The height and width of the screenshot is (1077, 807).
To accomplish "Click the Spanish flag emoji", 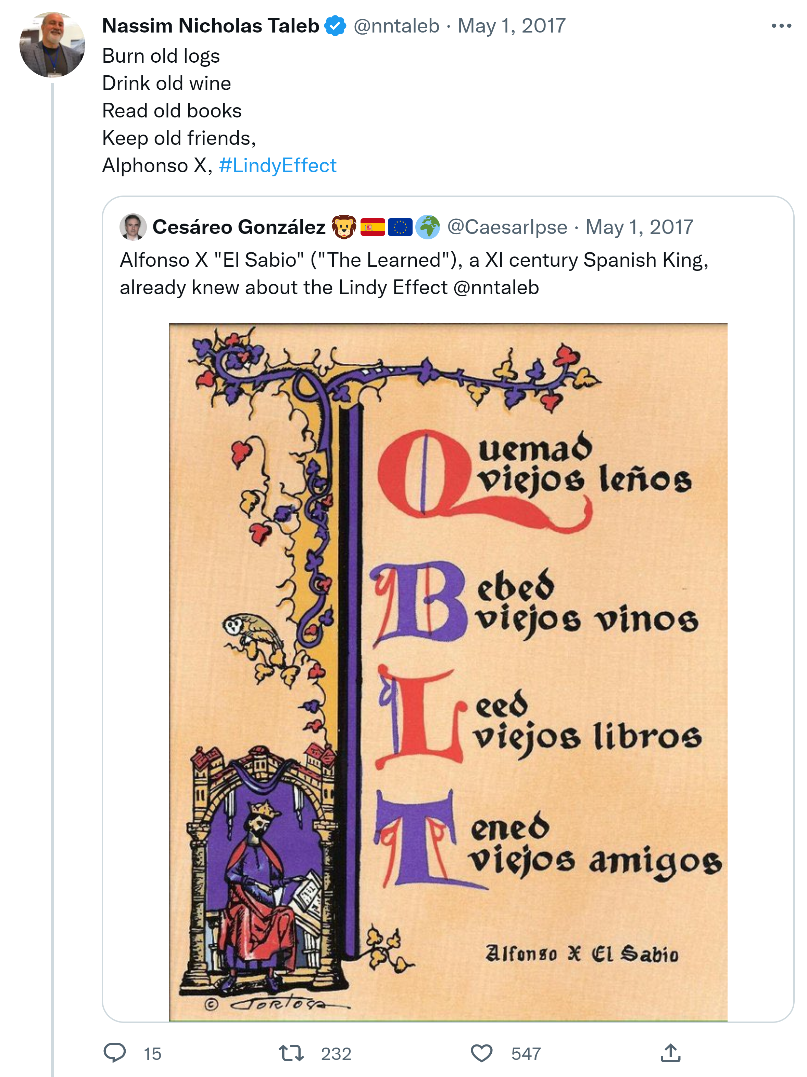I will click(373, 227).
